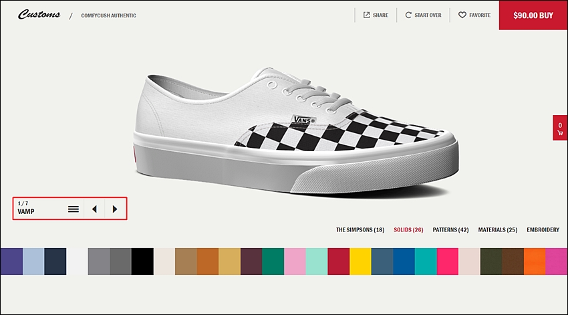Choose the hot pink color swatch

pyautogui.click(x=448, y=261)
